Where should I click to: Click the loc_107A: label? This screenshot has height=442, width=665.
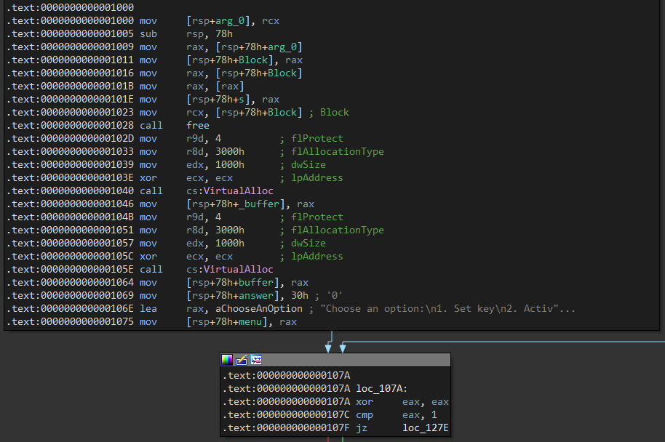click(x=382, y=388)
